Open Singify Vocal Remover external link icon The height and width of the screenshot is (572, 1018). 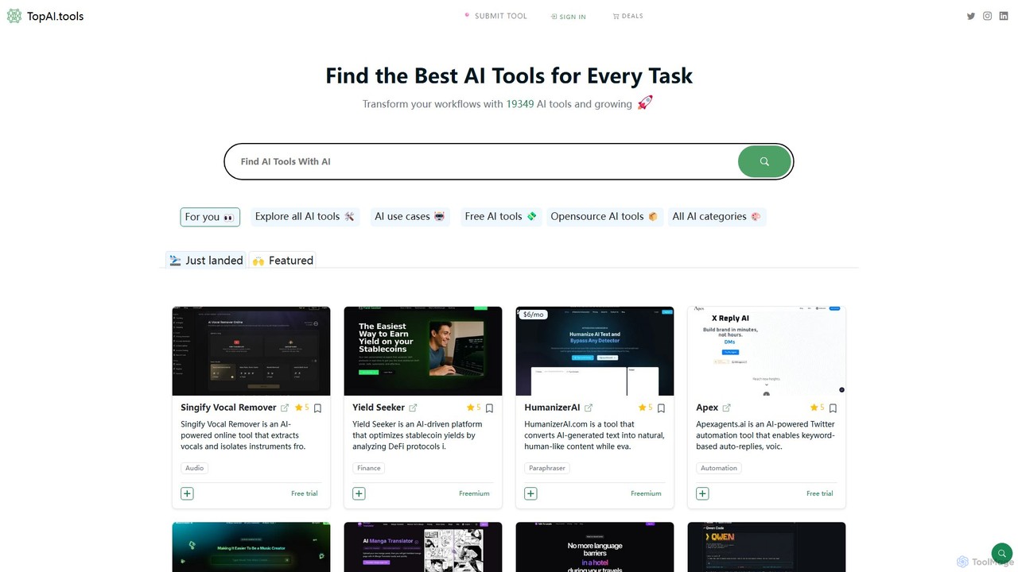(285, 408)
